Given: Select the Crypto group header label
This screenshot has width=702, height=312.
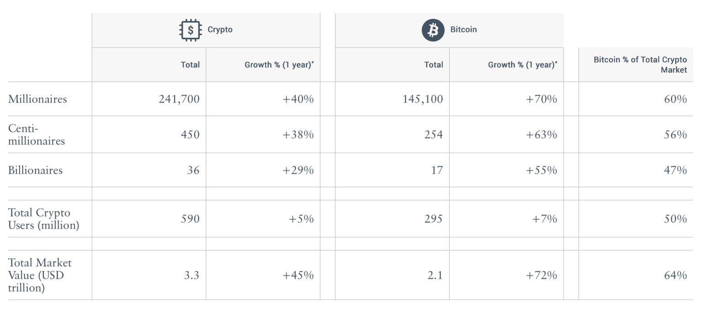Looking at the screenshot, I should [x=220, y=30].
